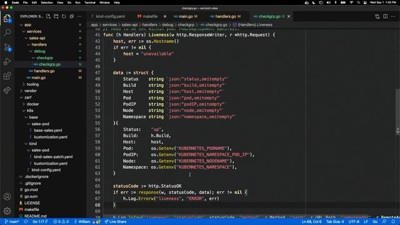Image resolution: width=400 pixels, height=225 pixels.
Task: Close the checkgrp.go tab
Action: click(289, 16)
